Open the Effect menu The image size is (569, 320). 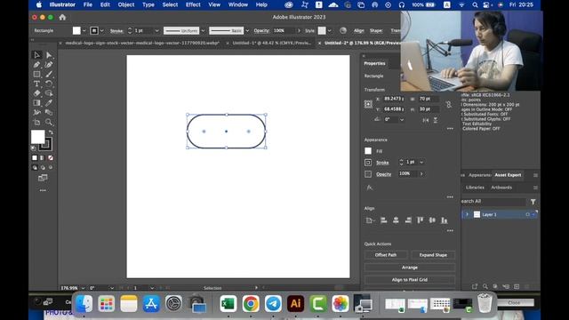pos(193,4)
